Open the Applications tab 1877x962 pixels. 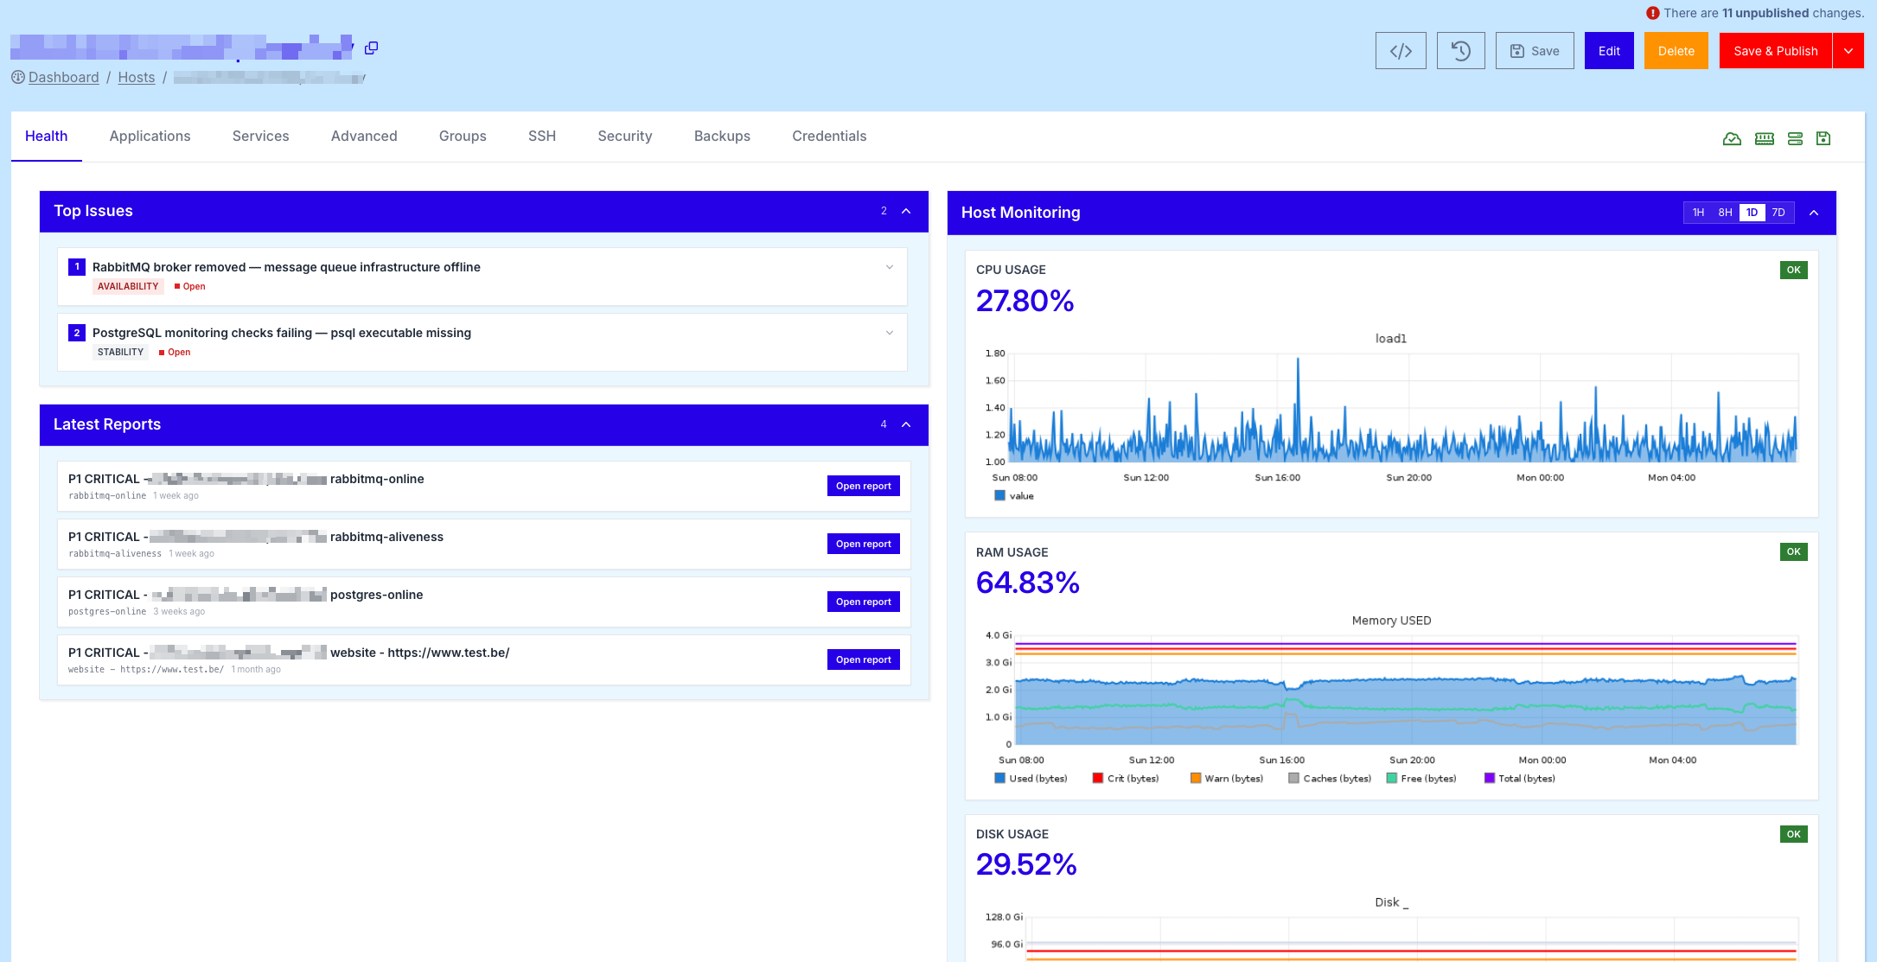[x=150, y=136]
